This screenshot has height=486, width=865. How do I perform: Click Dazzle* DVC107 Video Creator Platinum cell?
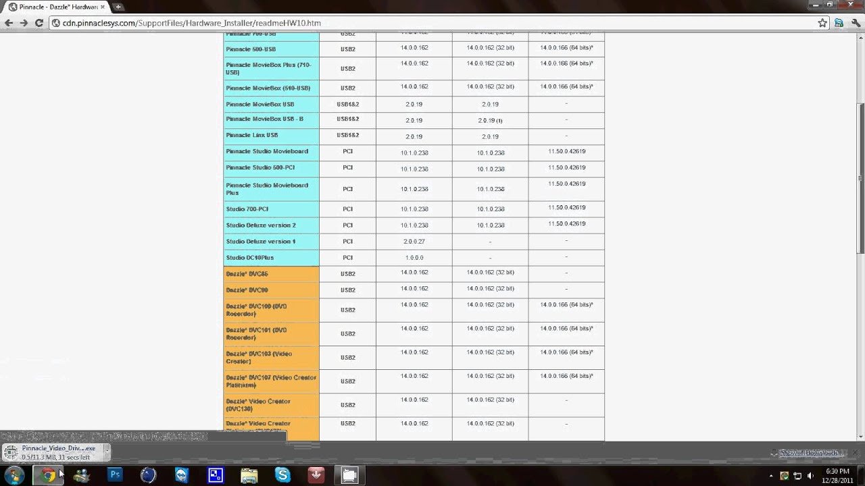point(271,381)
